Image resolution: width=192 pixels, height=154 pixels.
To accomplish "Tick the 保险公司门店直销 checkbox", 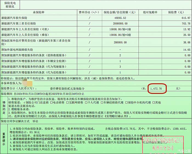I will click(x=24, y=102).
